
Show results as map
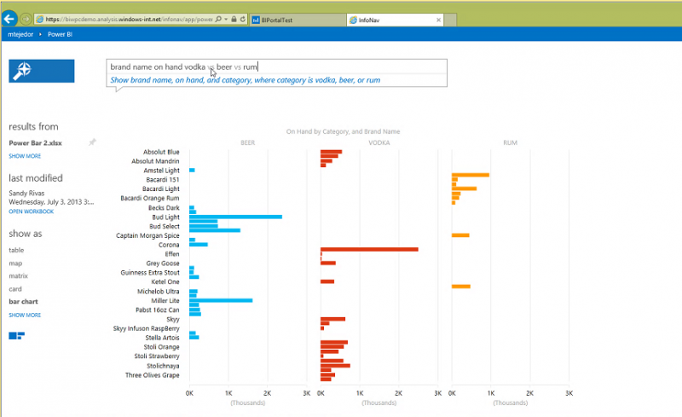15,263
